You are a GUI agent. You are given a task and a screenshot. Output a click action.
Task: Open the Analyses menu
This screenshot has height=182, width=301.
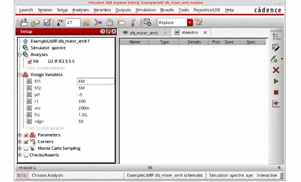click(80, 10)
